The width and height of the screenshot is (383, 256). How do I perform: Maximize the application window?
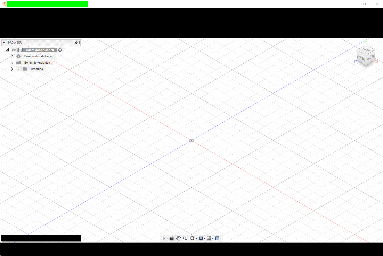(x=364, y=4)
